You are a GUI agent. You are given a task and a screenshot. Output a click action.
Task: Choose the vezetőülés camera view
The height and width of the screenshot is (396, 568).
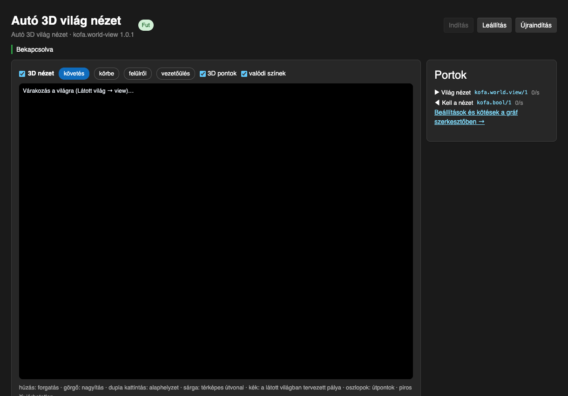[x=176, y=74]
